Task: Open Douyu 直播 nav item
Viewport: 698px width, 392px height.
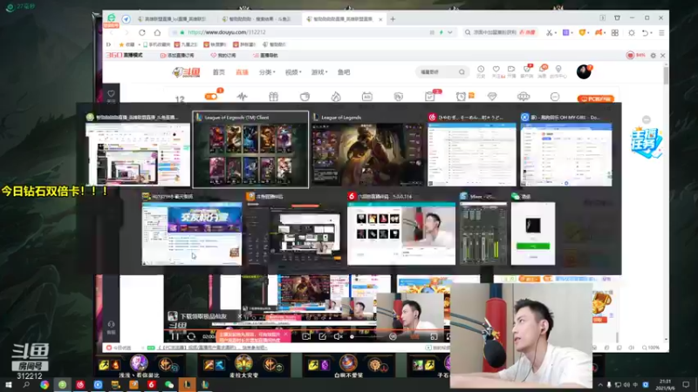Action: tap(242, 72)
